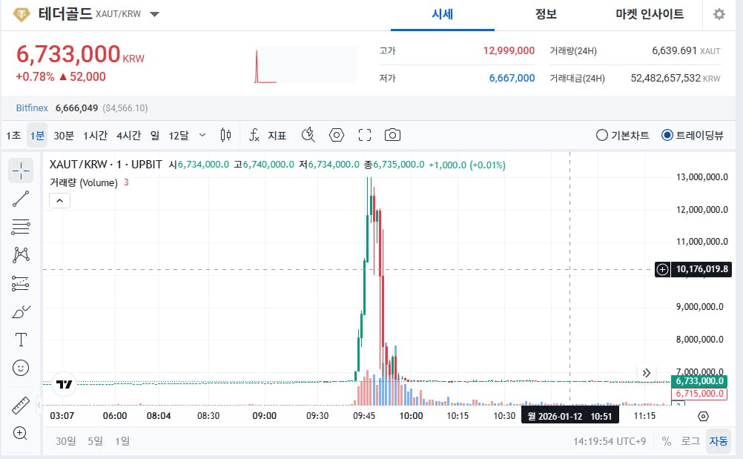Select the crosshair cursor tool
The height and width of the screenshot is (459, 743).
21,171
